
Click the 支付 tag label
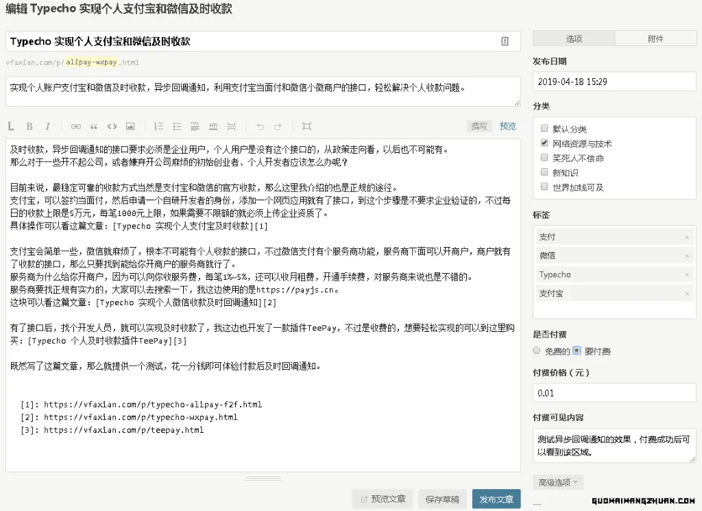547,237
